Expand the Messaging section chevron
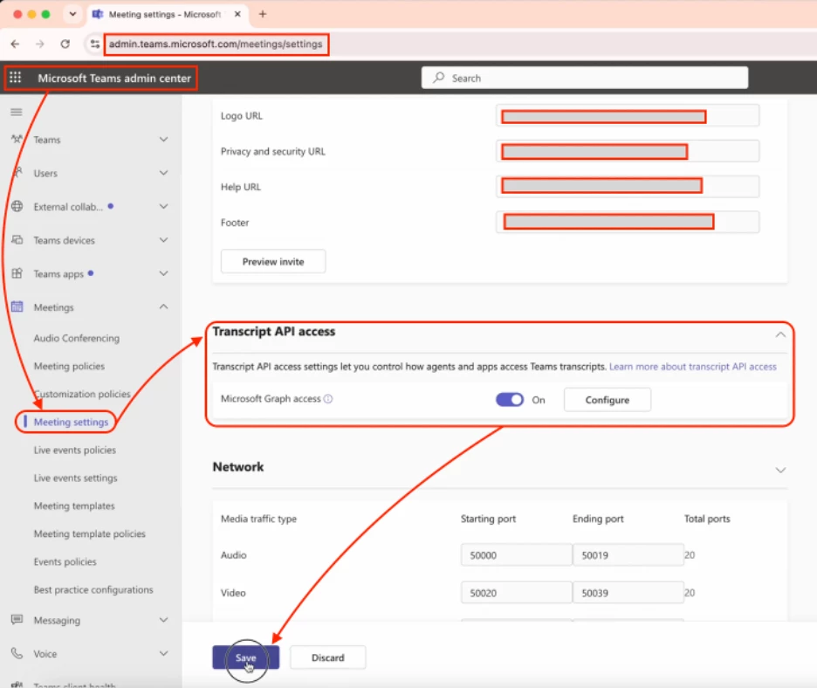Screen dimensions: 817x688 [x=163, y=620]
